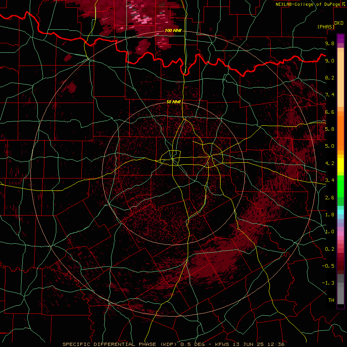This screenshot has width=347, height=347.
Task: Click the 8.2 scale label
Action: pyautogui.click(x=330, y=77)
